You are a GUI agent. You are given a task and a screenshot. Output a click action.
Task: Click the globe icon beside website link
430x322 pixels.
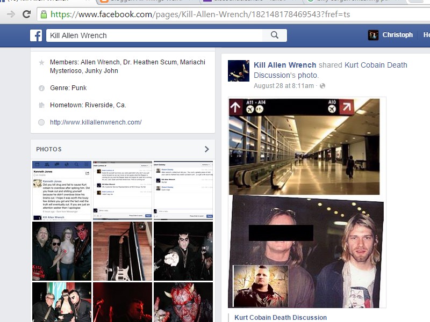(x=41, y=122)
